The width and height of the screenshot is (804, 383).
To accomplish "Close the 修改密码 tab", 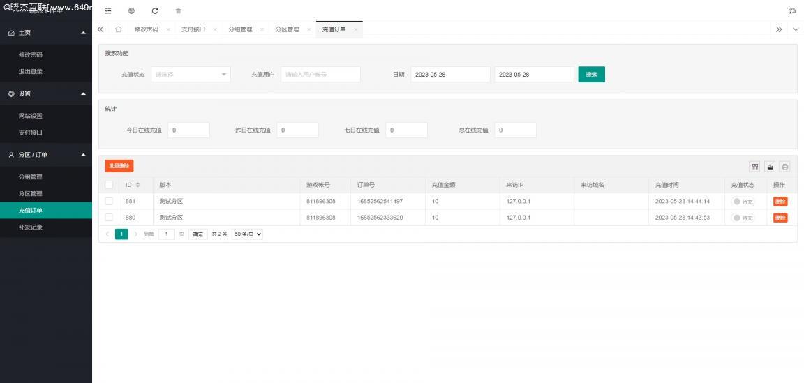I will [168, 30].
